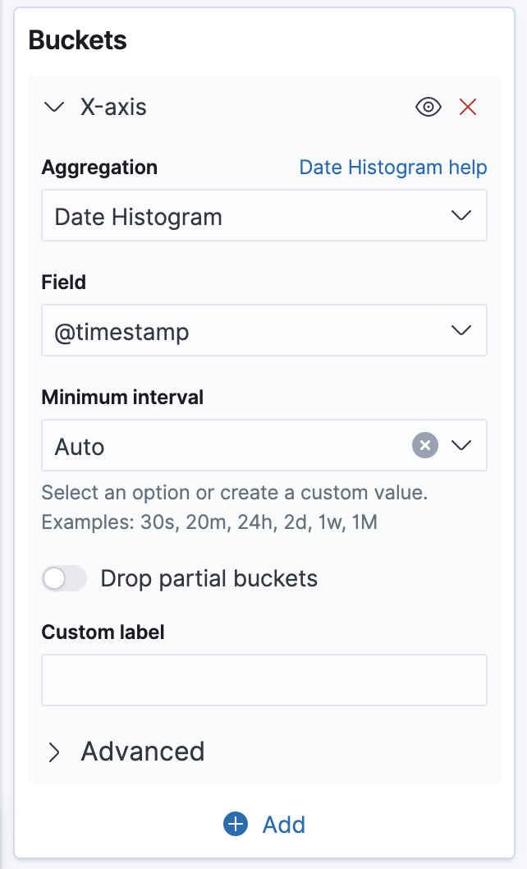Toggle X-axis bucket visibility eye icon
Image resolution: width=527 pixels, height=869 pixels.
pyautogui.click(x=428, y=107)
